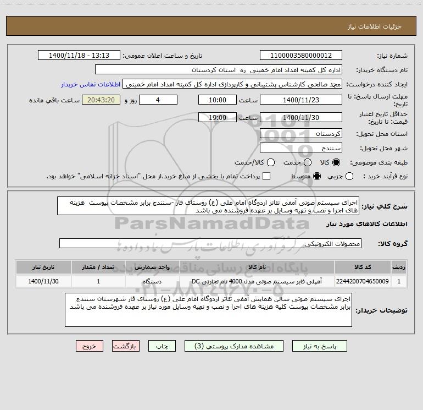This screenshot has width=423, height=410.
Task: Click پاسخ به نیاز button
Action: click(319, 346)
